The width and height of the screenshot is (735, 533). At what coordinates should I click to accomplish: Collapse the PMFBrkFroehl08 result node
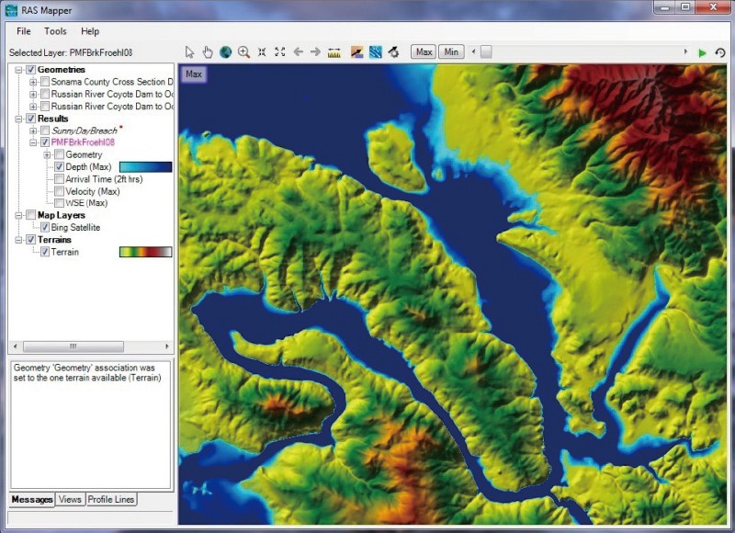pyautogui.click(x=33, y=142)
